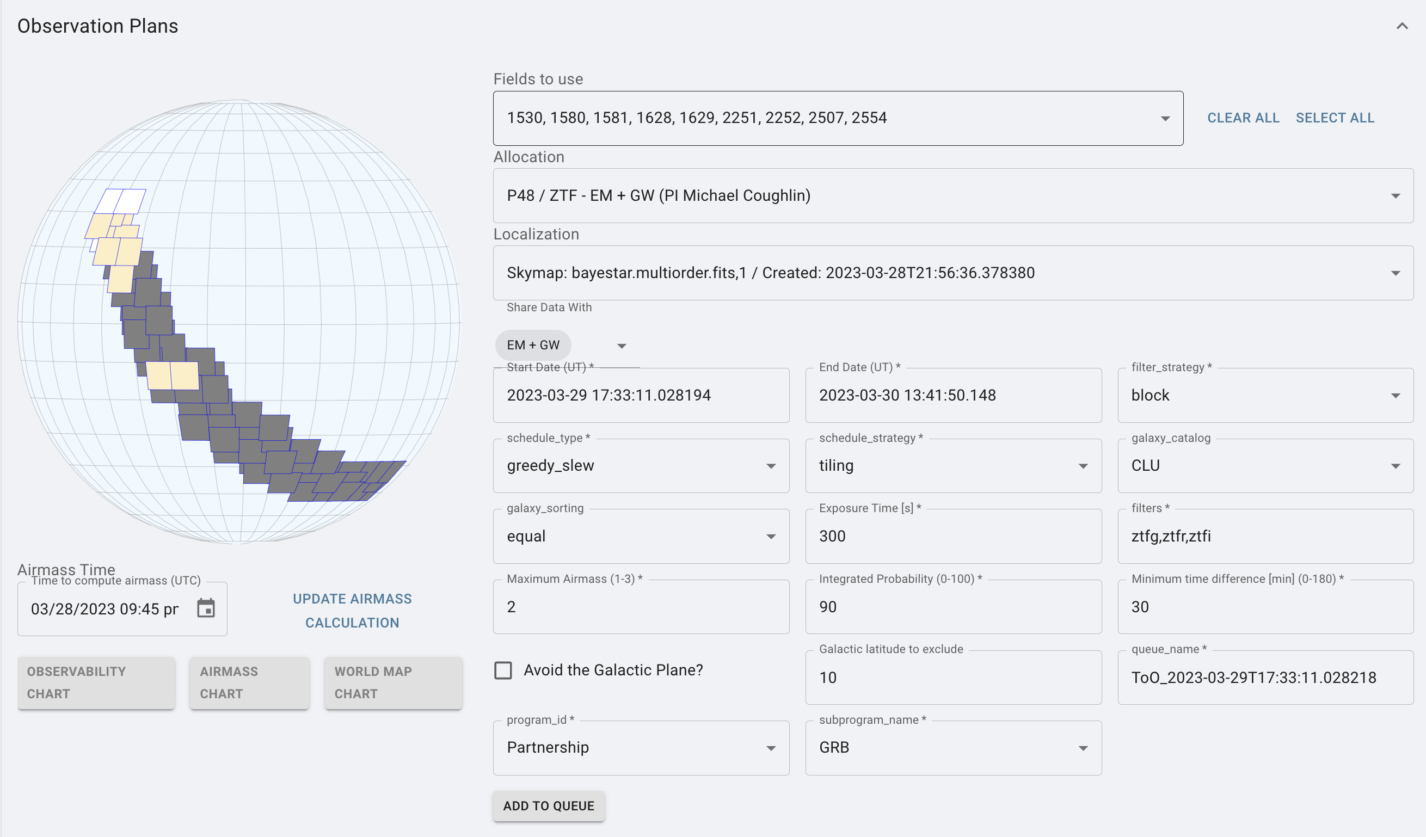This screenshot has width=1426, height=837.
Task: Click Update Airmass Calculation
Action: point(352,611)
